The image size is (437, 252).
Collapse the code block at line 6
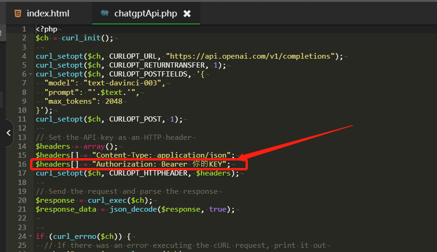coord(31,74)
